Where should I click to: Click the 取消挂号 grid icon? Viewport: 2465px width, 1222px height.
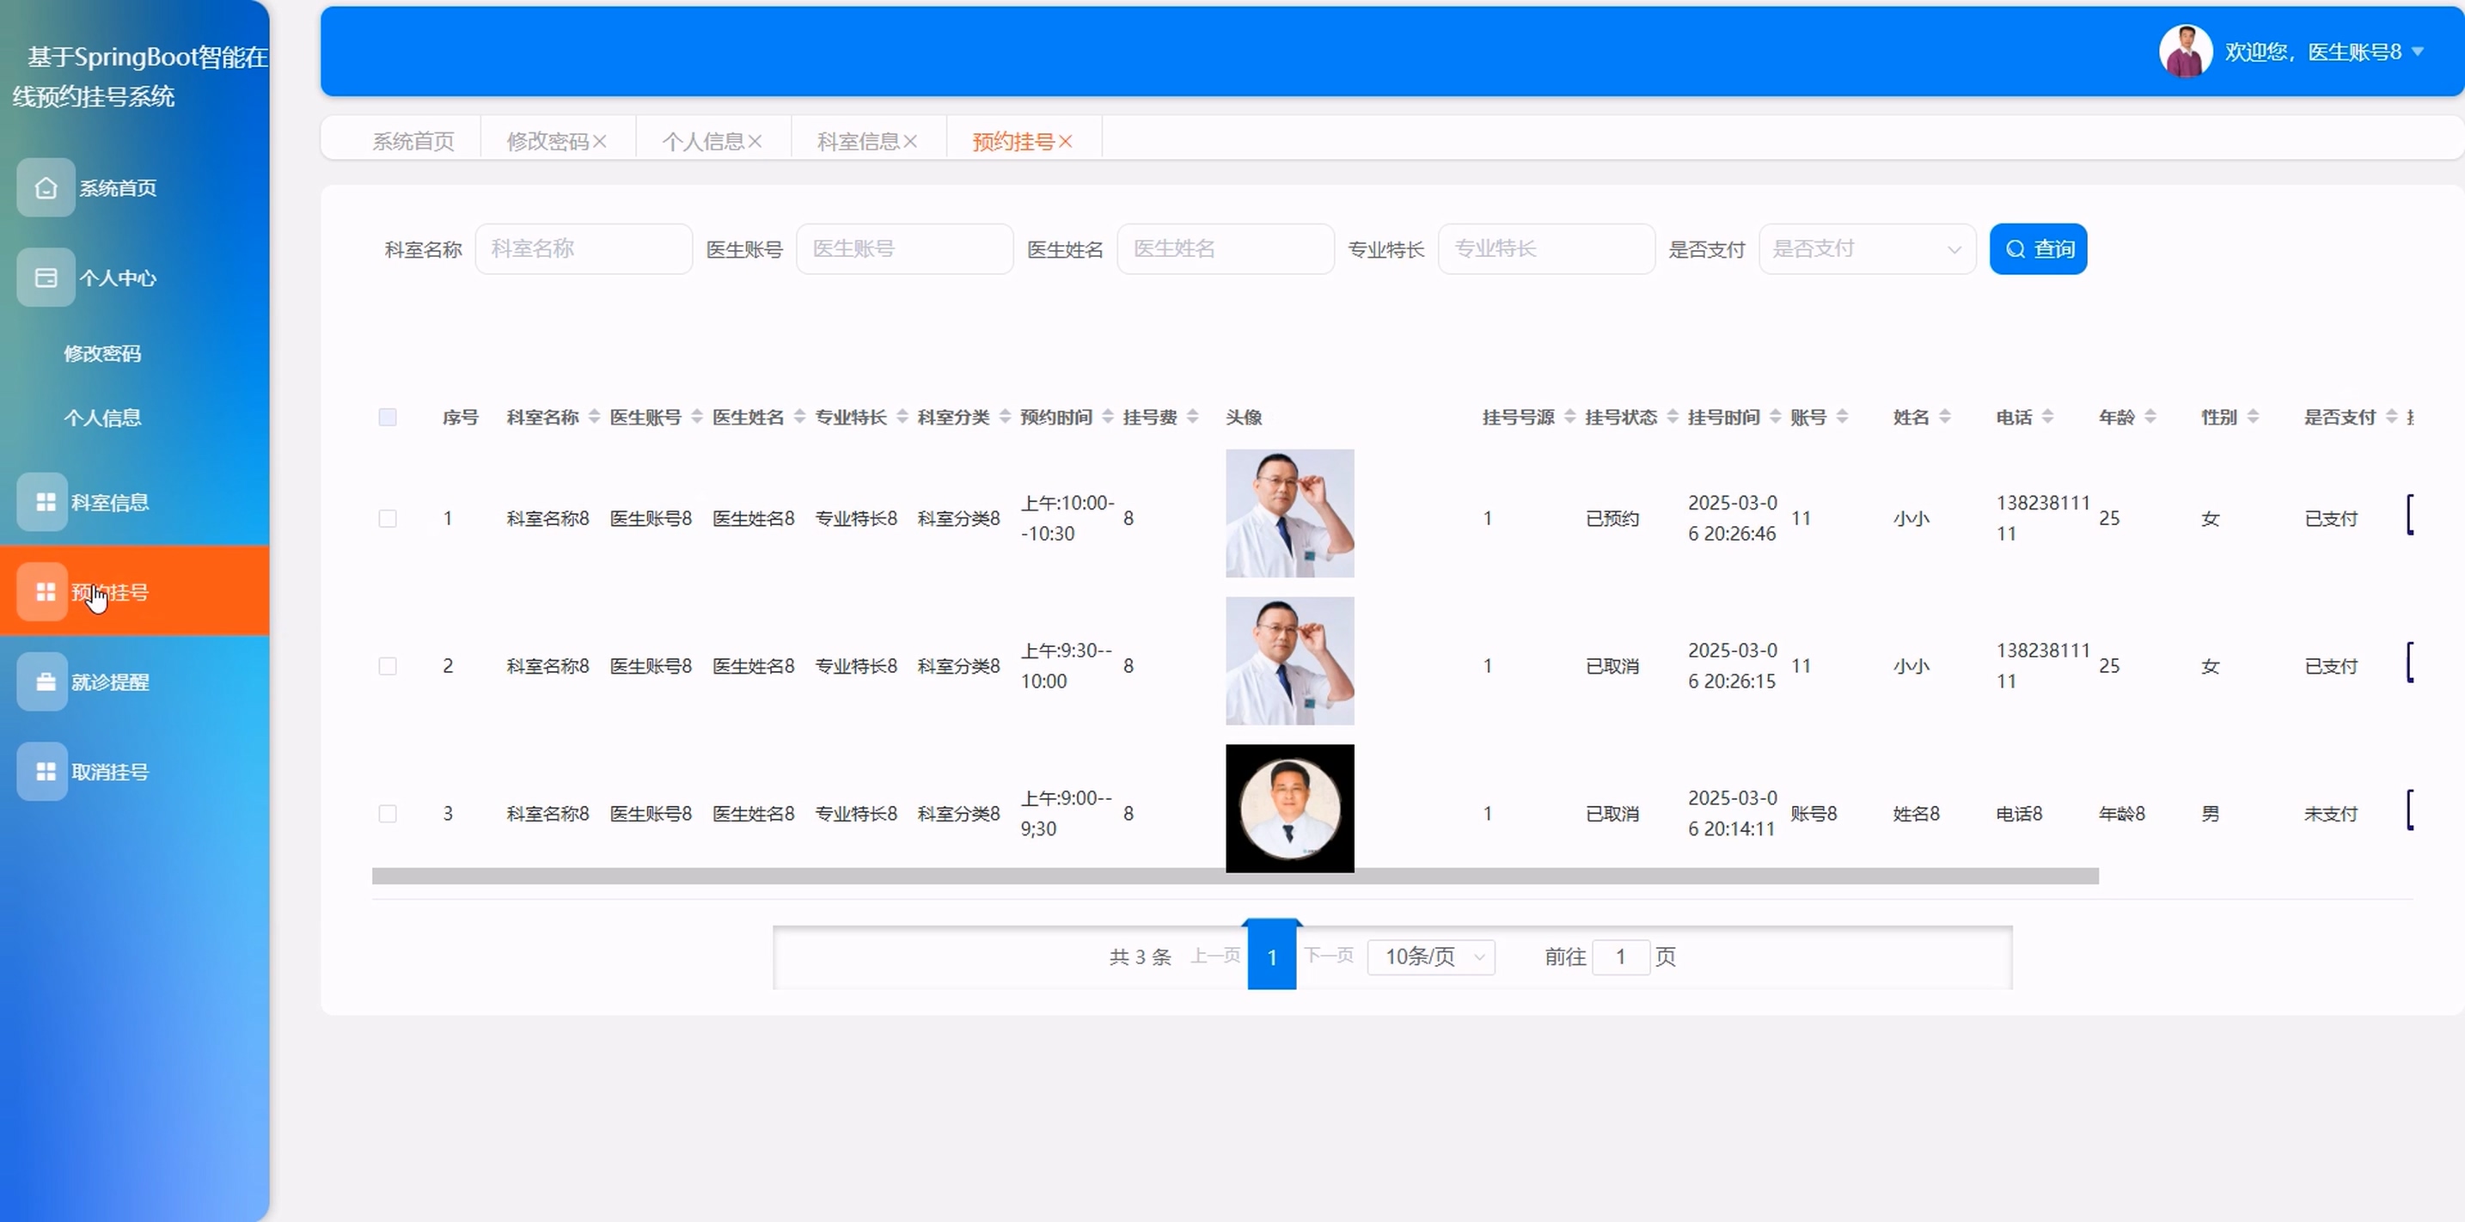point(45,772)
